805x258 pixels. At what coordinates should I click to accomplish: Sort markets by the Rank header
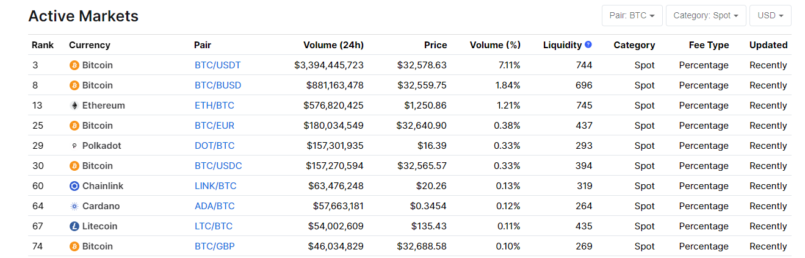[43, 45]
